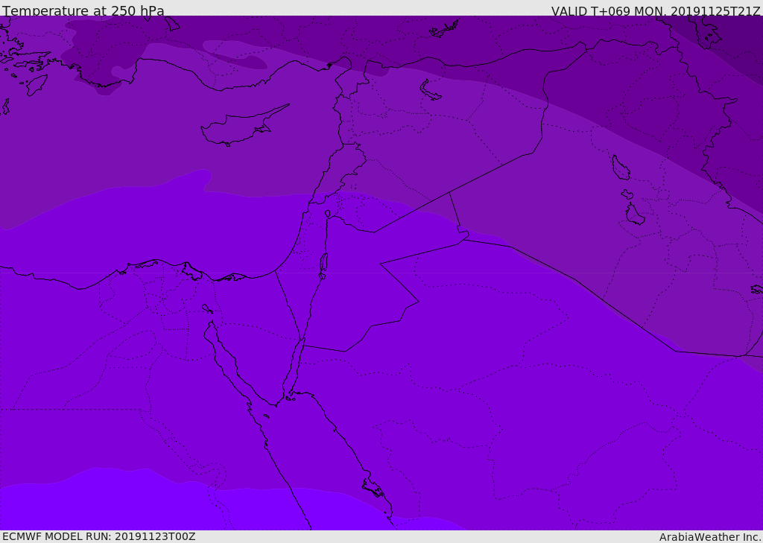Screen dimensions: 763x543
Task: Click the 'ECMWF MODEL RUN: 20191123T00Z' footer text
Action: click(x=99, y=536)
